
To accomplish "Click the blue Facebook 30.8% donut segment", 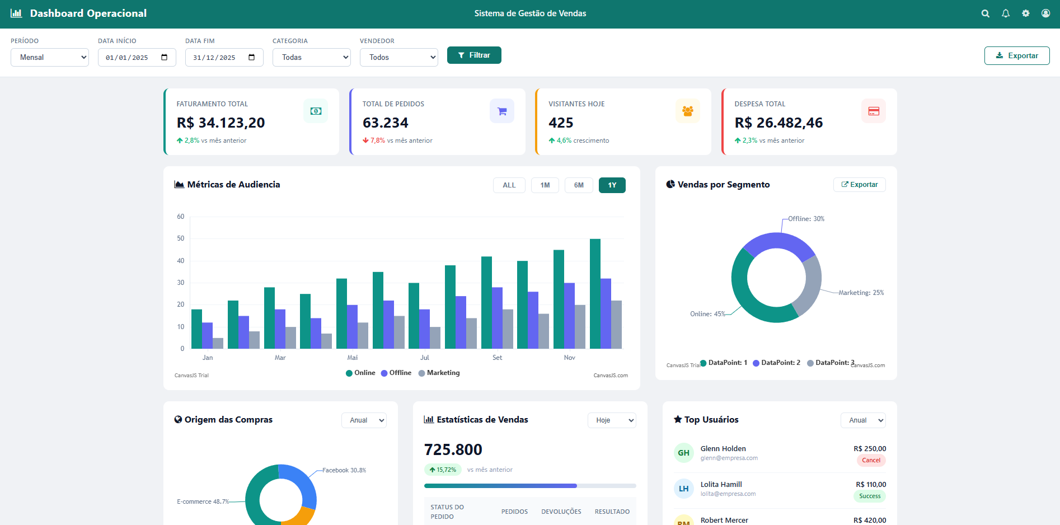I will pyautogui.click(x=302, y=482).
